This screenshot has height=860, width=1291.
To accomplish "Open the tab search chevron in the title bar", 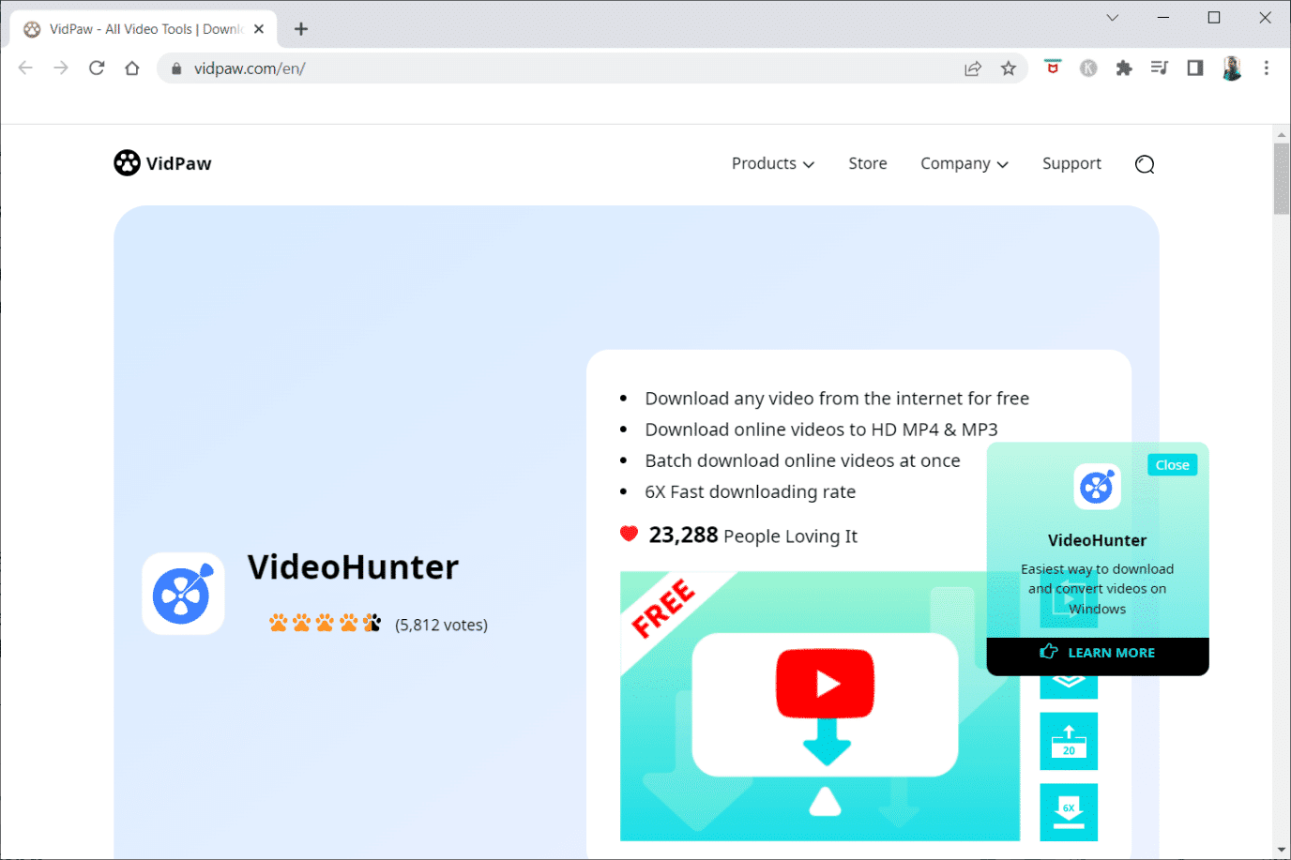I will [1113, 18].
